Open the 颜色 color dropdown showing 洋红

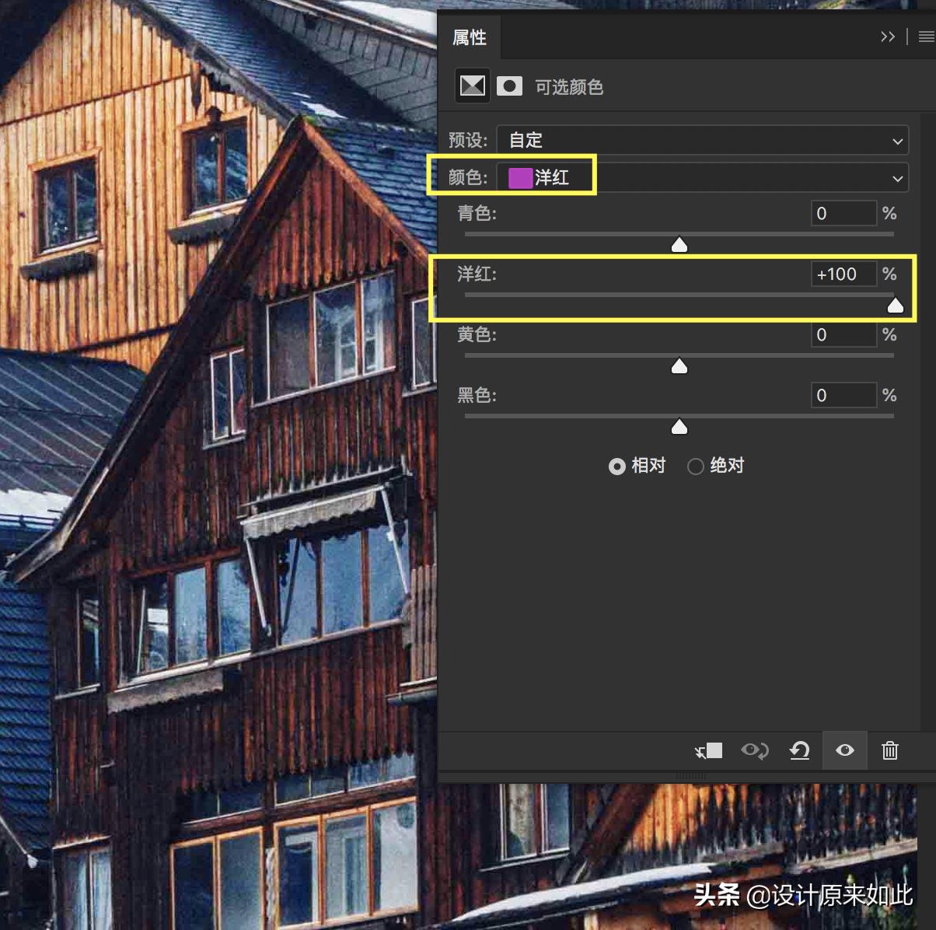[702, 178]
